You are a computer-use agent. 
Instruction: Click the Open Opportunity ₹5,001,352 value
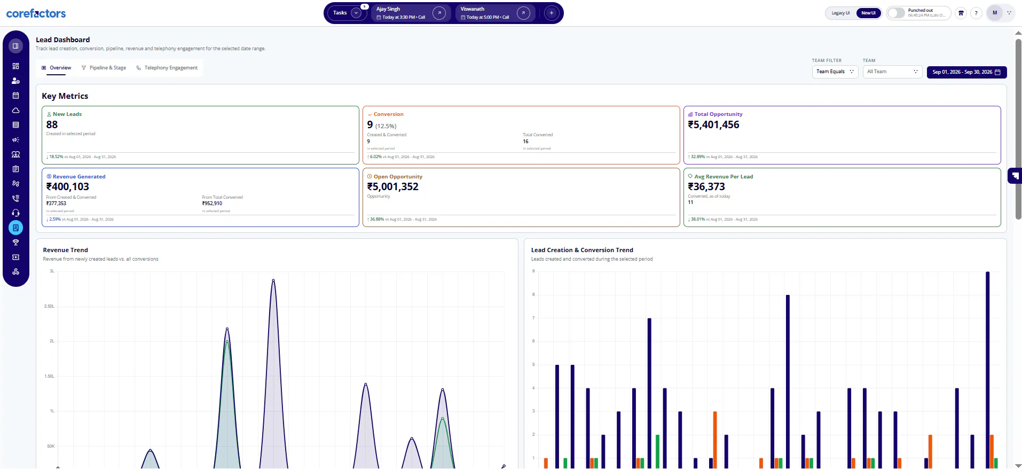pyautogui.click(x=392, y=187)
